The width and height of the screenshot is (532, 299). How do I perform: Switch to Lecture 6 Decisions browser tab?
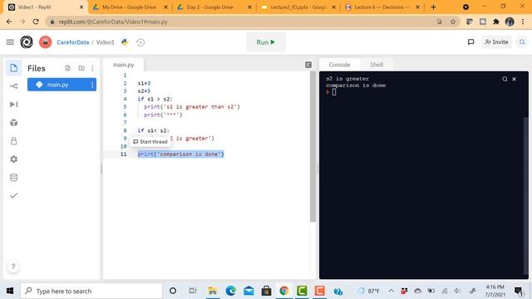382,7
